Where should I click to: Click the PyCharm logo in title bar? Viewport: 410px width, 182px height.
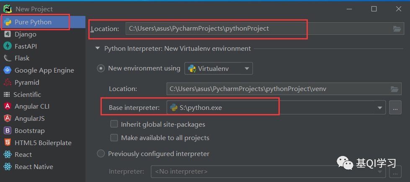pos(7,9)
